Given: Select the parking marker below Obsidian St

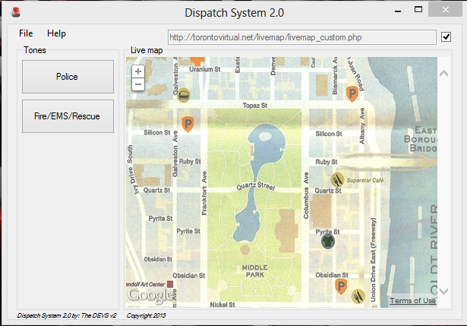Looking at the screenshot, I should tap(341, 286).
